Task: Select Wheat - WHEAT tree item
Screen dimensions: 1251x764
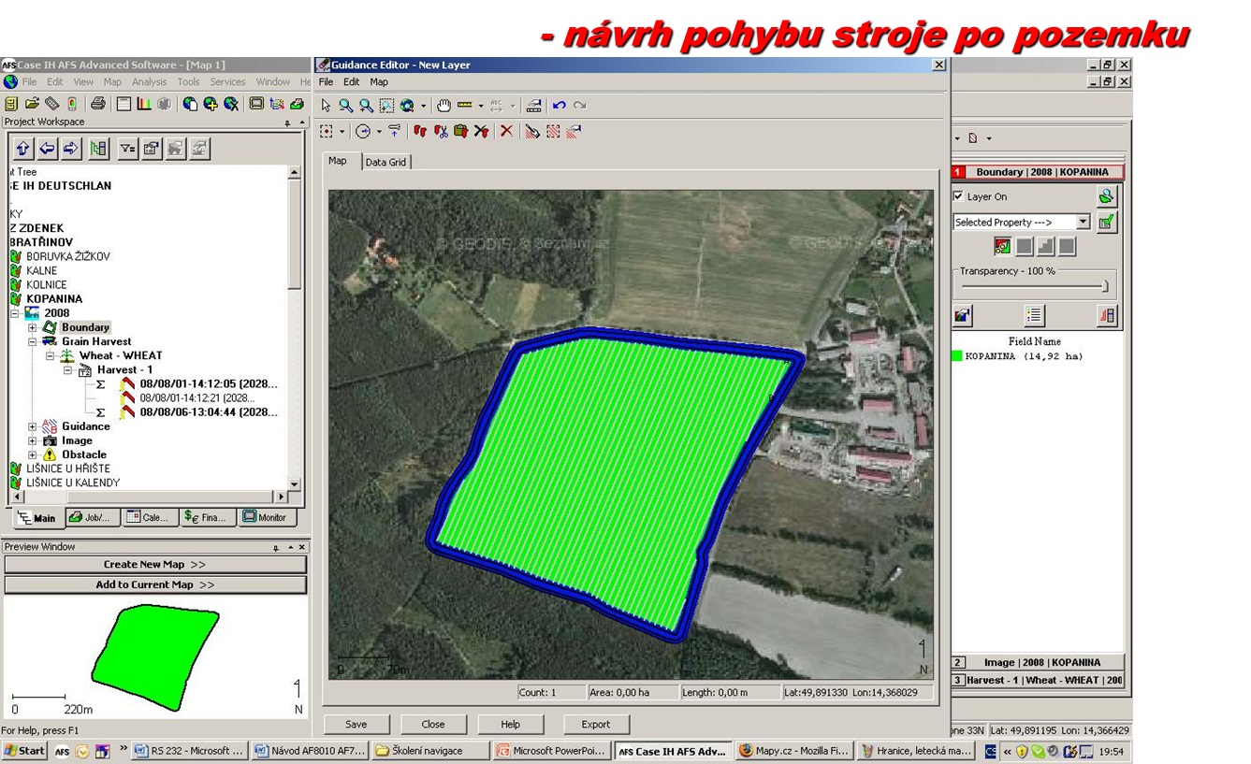Action: point(121,355)
